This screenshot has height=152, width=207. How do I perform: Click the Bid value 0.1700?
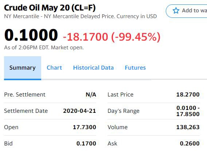(x=86, y=143)
